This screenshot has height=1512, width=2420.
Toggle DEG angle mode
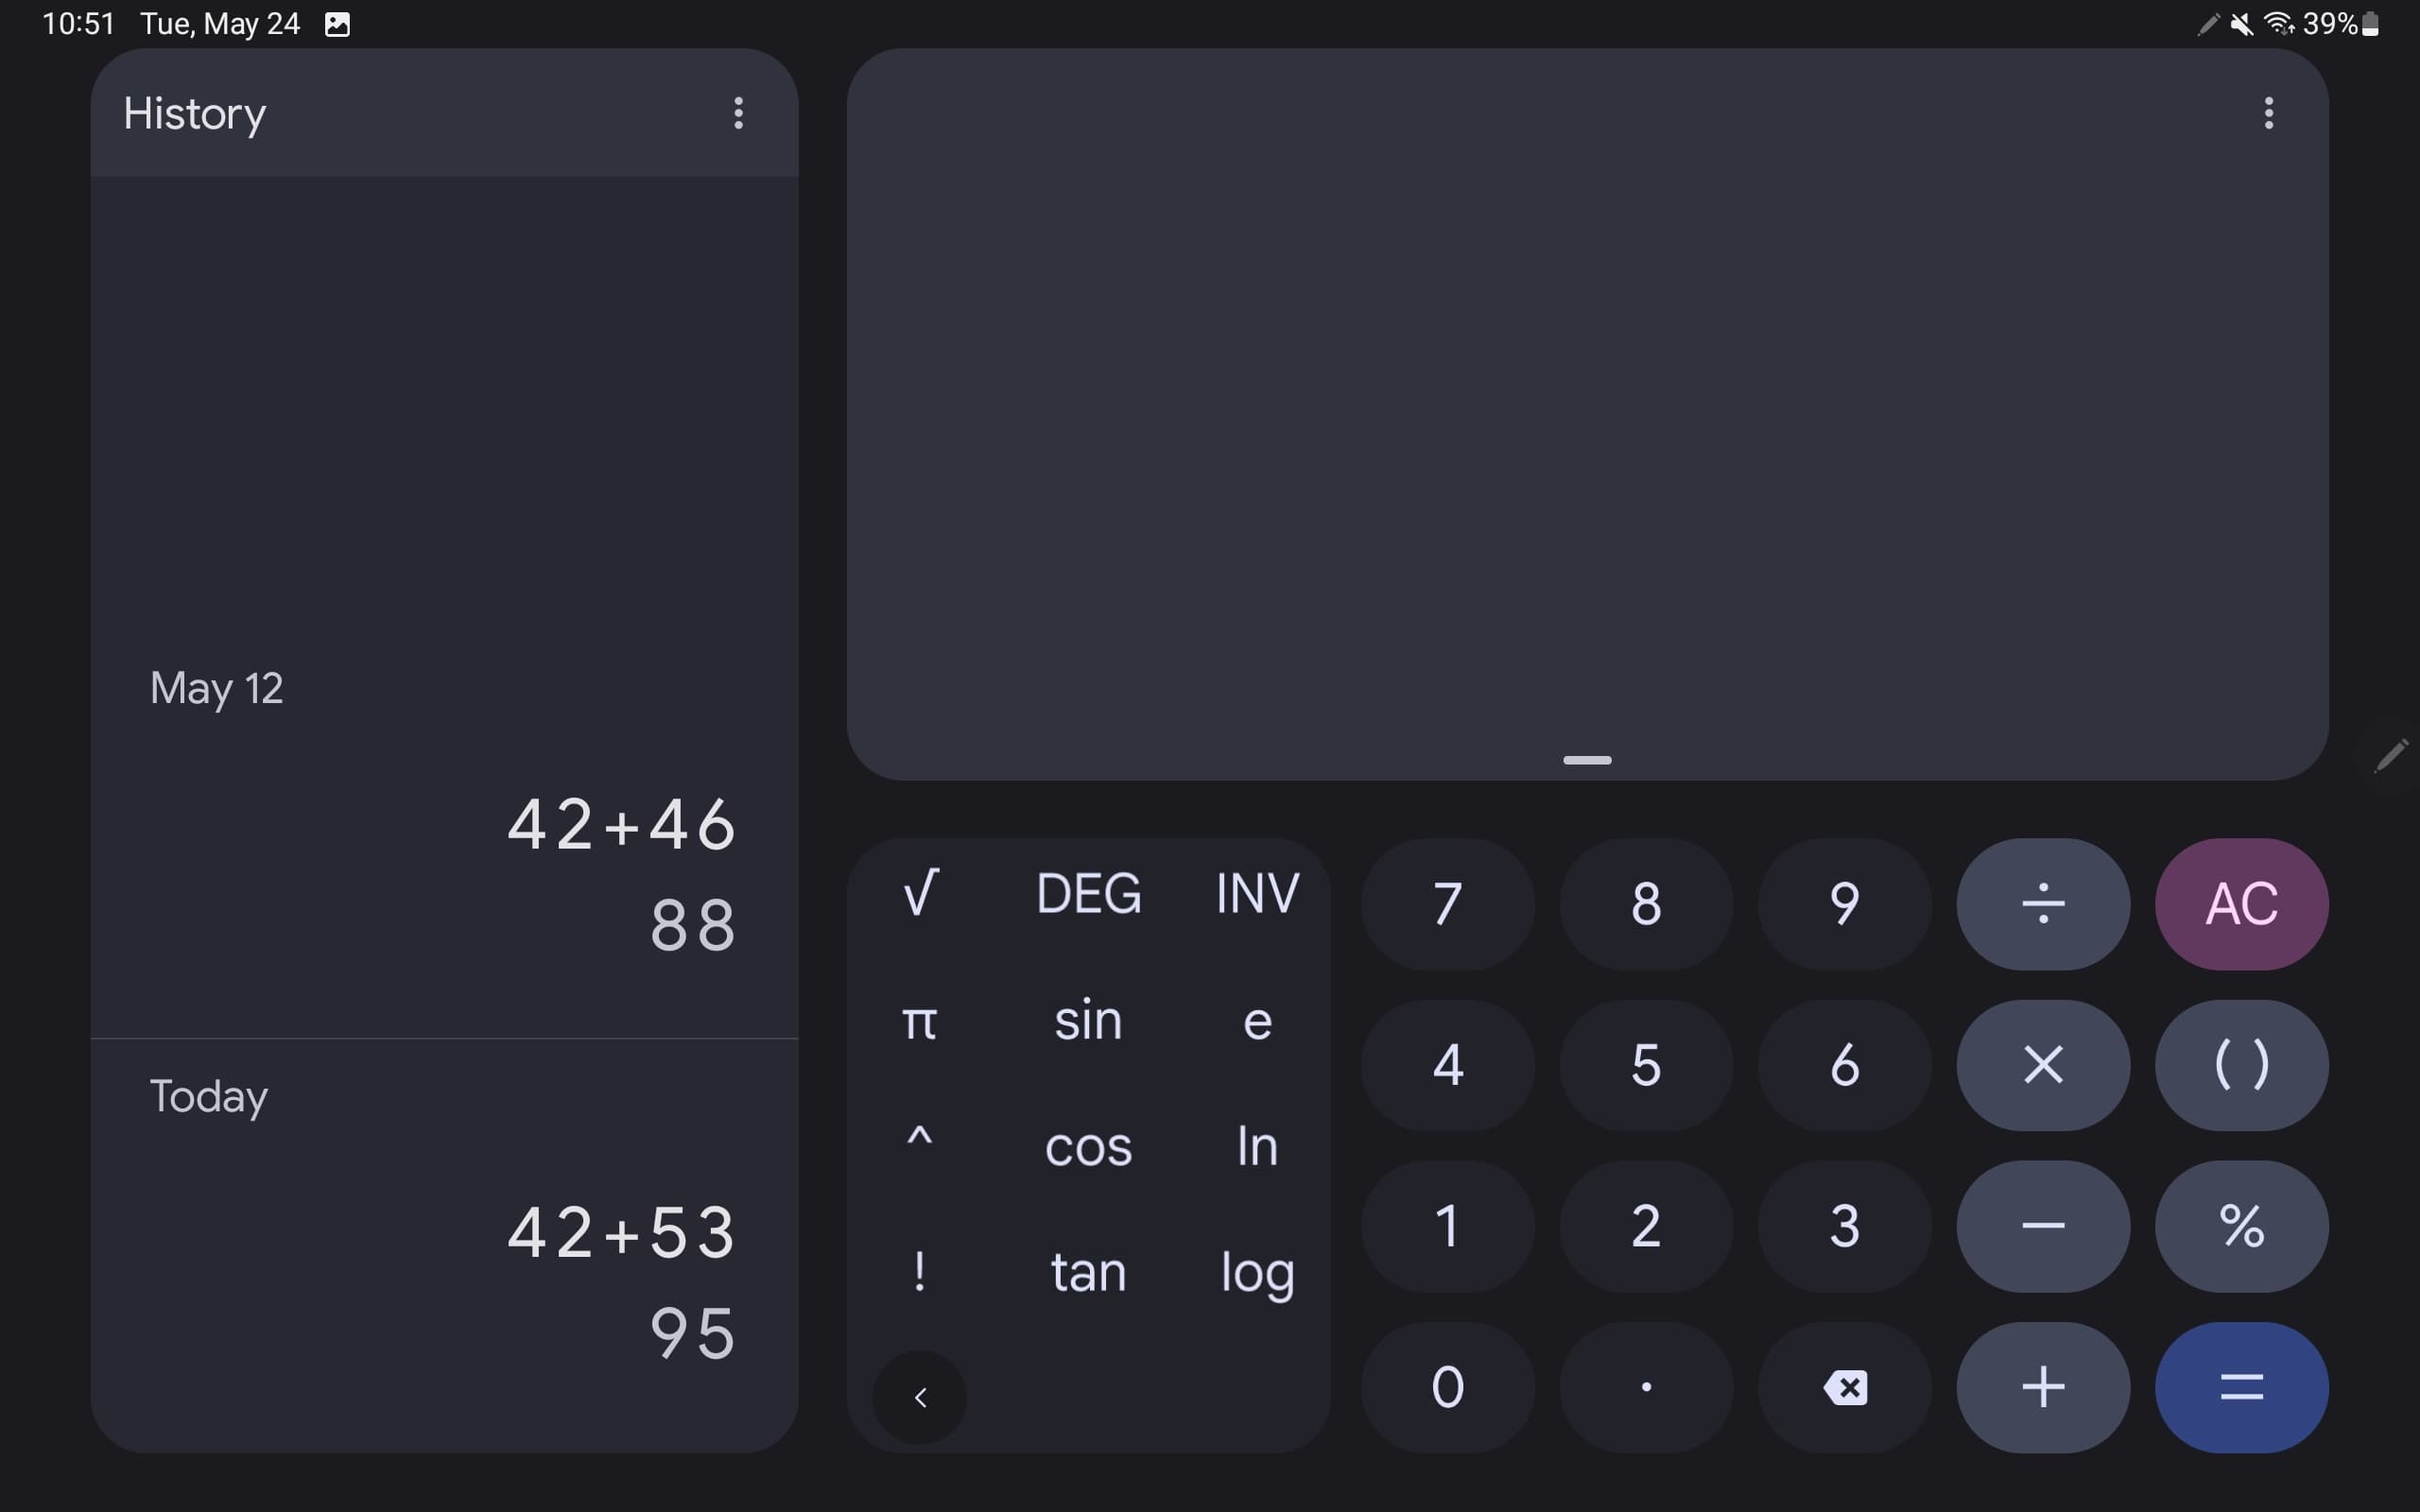click(x=1088, y=893)
